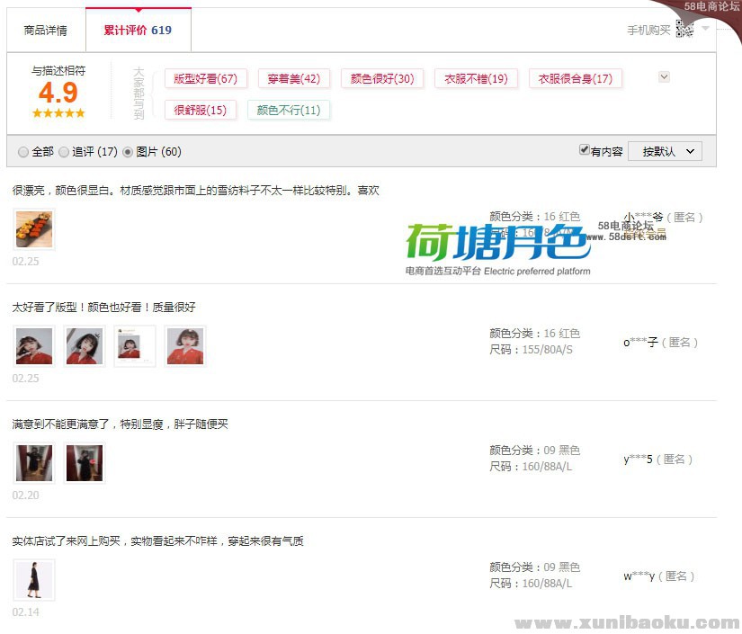View fourth photo in the second review
This screenshot has height=634, width=742.
pyautogui.click(x=185, y=346)
